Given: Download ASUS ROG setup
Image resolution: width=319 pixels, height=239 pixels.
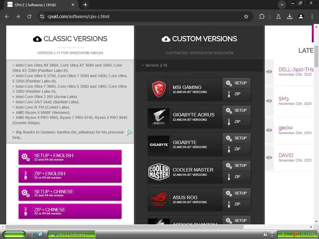Looking at the screenshot, I should 237,193.
